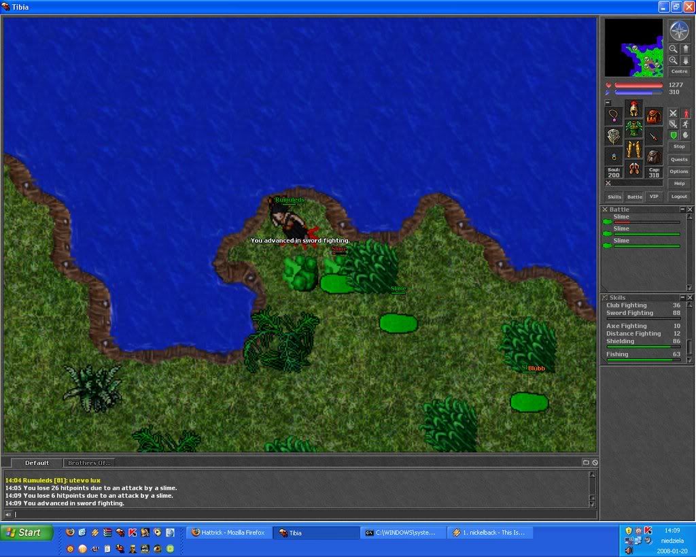Click the Sword Fighting skill row
This screenshot has height=557, width=696.
point(643,313)
